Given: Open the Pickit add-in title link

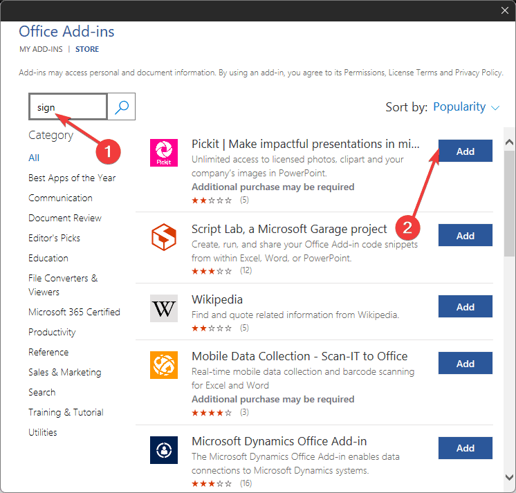Looking at the screenshot, I should tap(306, 144).
